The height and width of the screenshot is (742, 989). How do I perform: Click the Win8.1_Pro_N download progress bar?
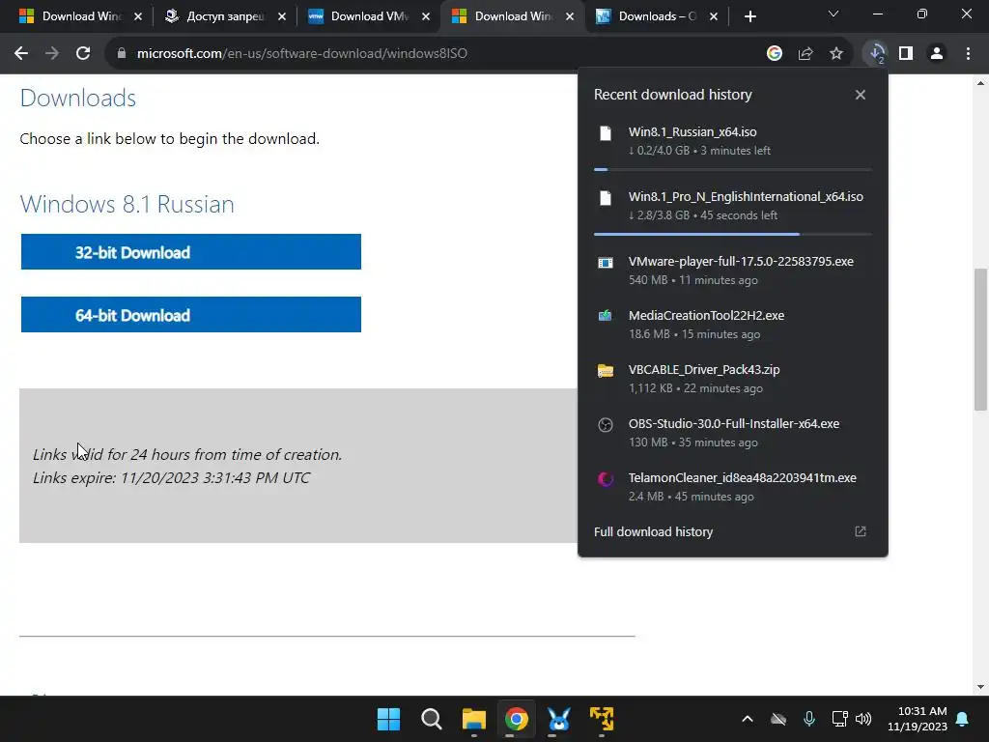pos(733,234)
